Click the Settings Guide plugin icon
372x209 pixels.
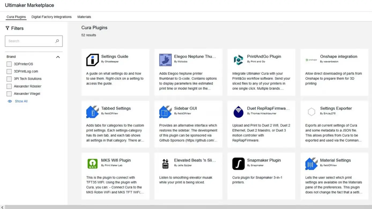tap(92, 60)
